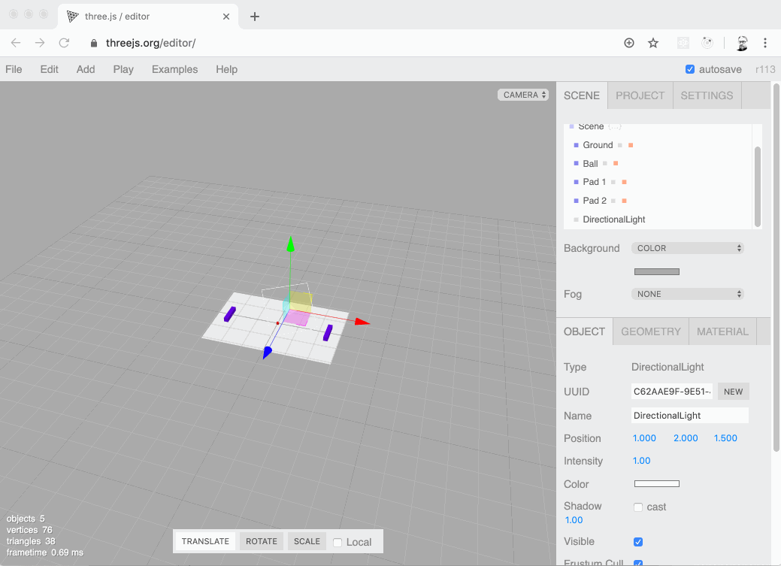Open the CAMERA view dropdown
The width and height of the screenshot is (781, 566).
pyautogui.click(x=523, y=95)
